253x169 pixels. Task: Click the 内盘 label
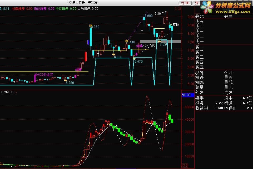pyautogui.click(x=228, y=93)
